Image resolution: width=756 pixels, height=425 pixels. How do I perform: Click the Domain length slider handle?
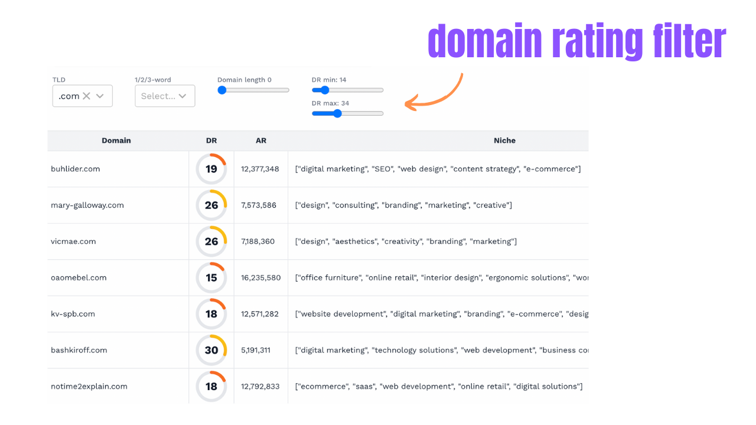coord(222,90)
